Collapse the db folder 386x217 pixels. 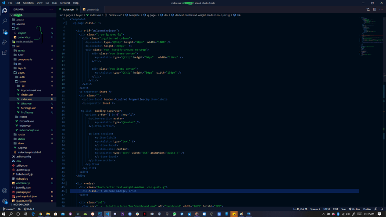pos(33,28)
